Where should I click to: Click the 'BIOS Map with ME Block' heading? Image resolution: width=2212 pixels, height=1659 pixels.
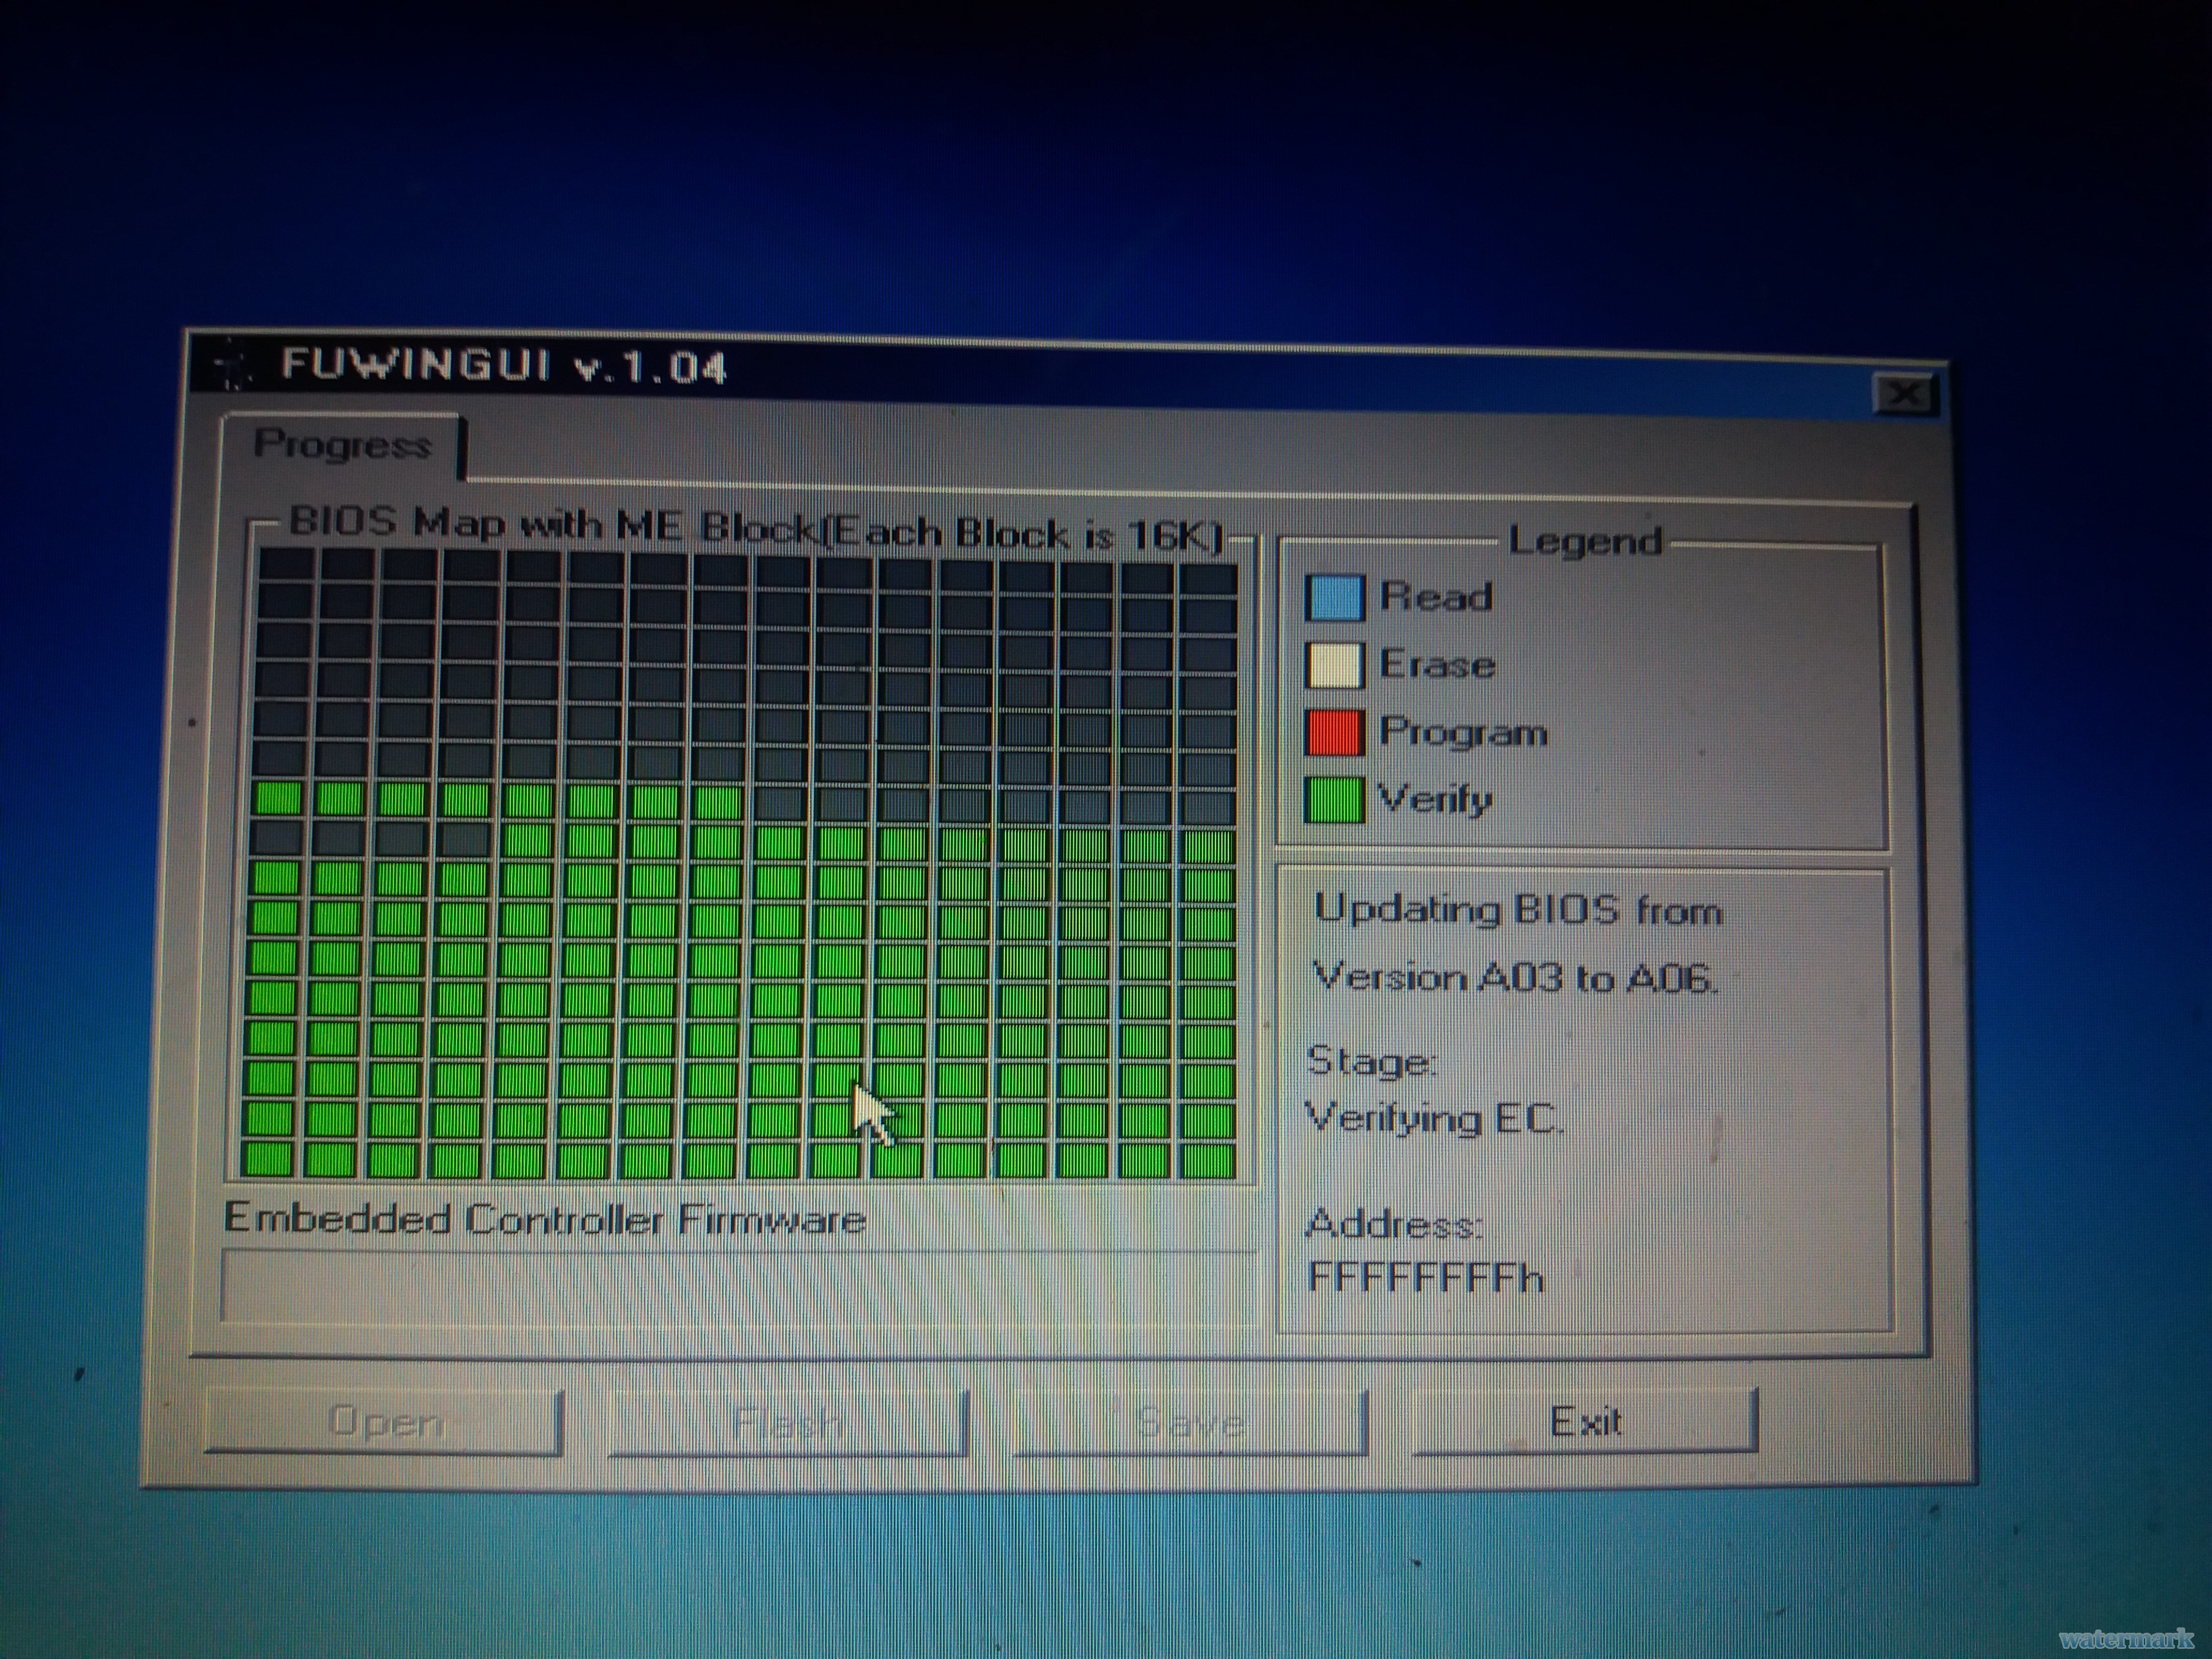pos(756,529)
